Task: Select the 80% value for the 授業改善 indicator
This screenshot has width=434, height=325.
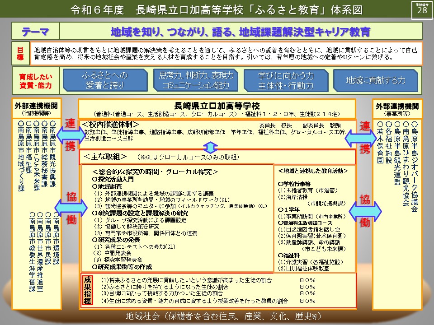Action: [307, 301]
